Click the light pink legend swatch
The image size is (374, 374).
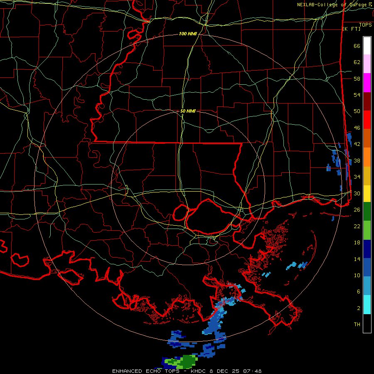pos(367,64)
